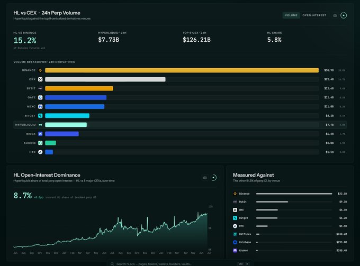Click the $12.6B value in Bybit row
The height and width of the screenshot is (266, 360).
(329, 88)
